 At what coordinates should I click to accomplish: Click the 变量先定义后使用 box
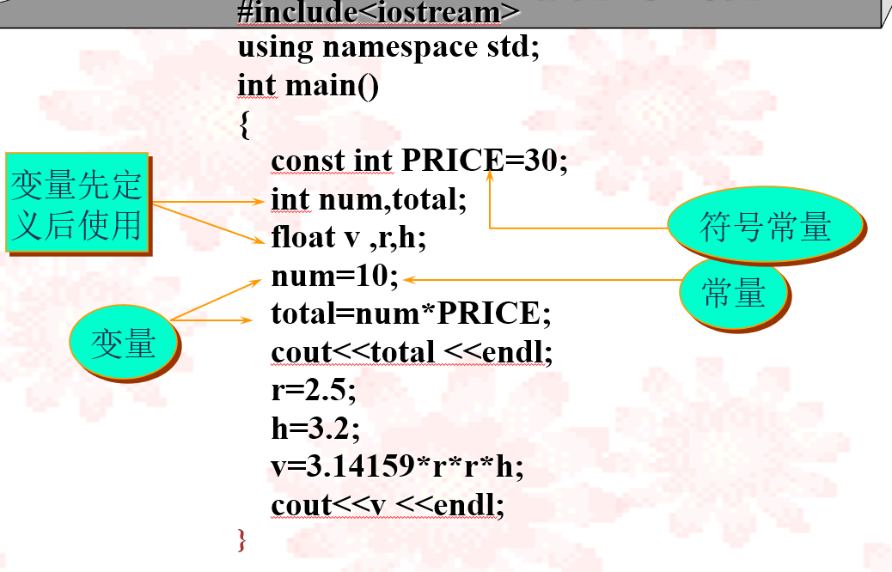coord(78,202)
